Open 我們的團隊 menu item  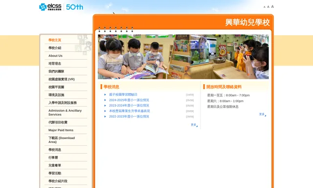(x=56, y=71)
